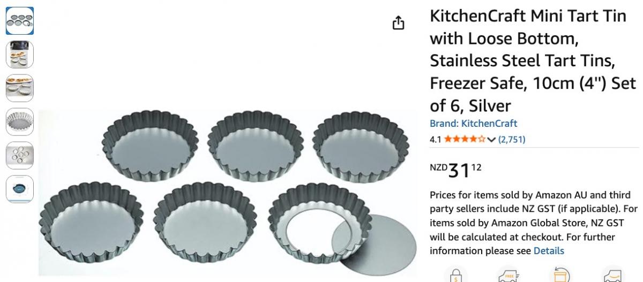This screenshot has height=282, width=643.
Task: Select the first thumbnail of six tins
Action: pyautogui.click(x=19, y=20)
